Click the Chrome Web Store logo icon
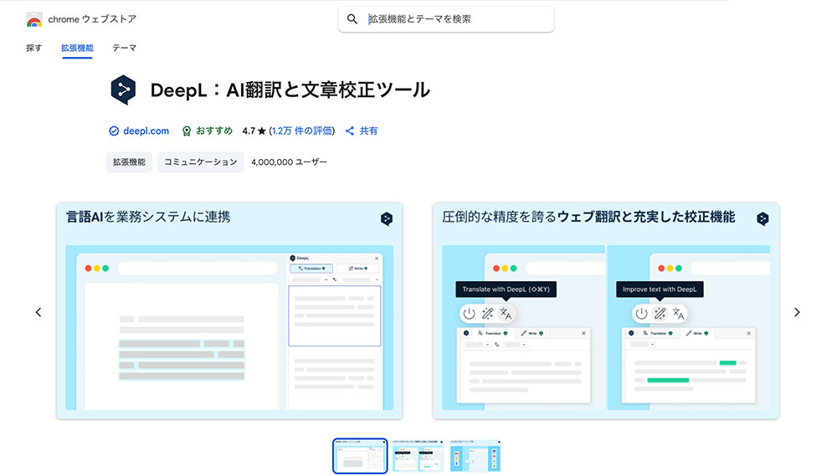This screenshot has height=476, width=837. tap(34, 20)
